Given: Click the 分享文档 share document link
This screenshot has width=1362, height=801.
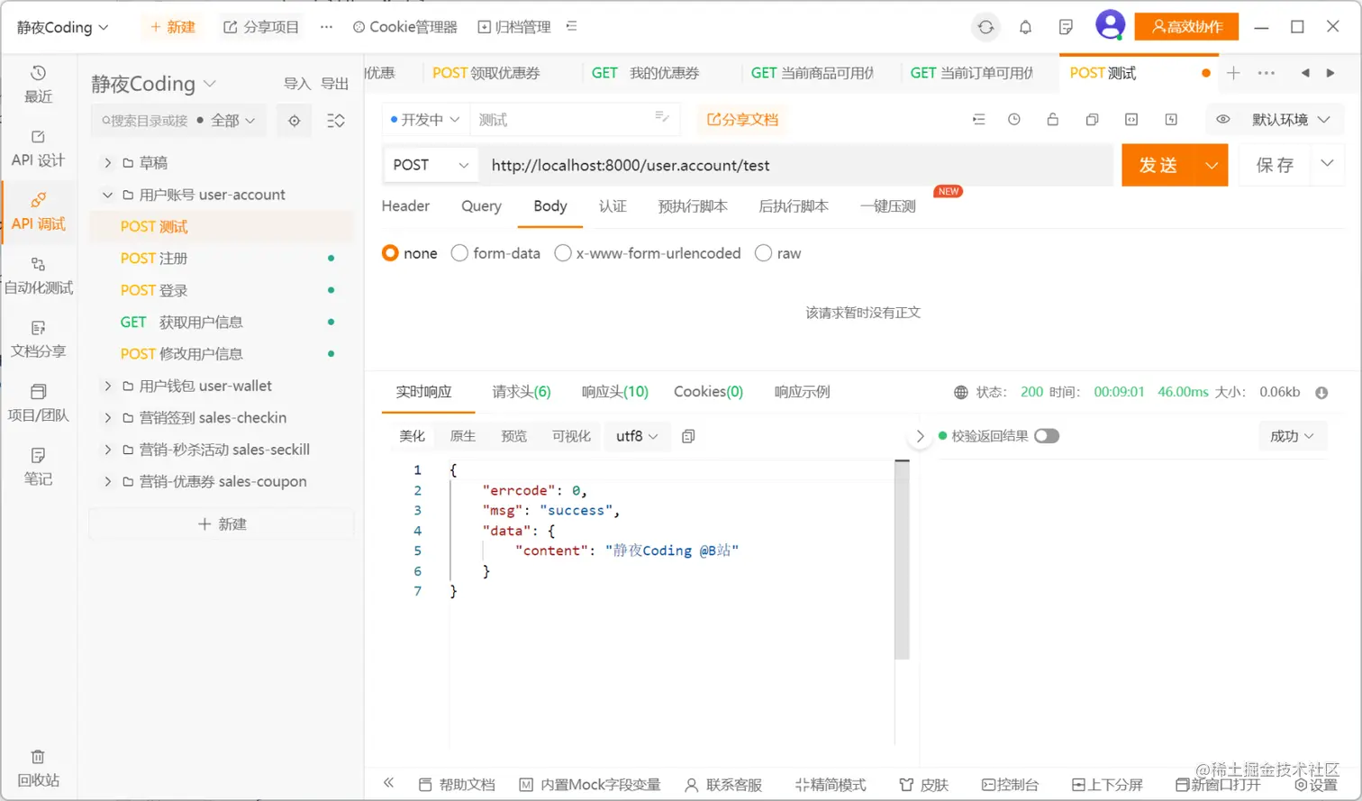Looking at the screenshot, I should (742, 120).
